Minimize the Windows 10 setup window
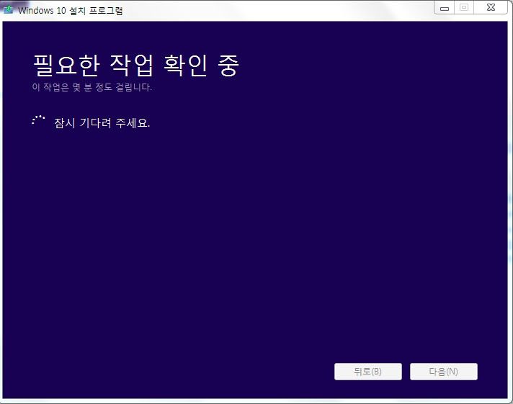513x404 pixels. [x=445, y=7]
